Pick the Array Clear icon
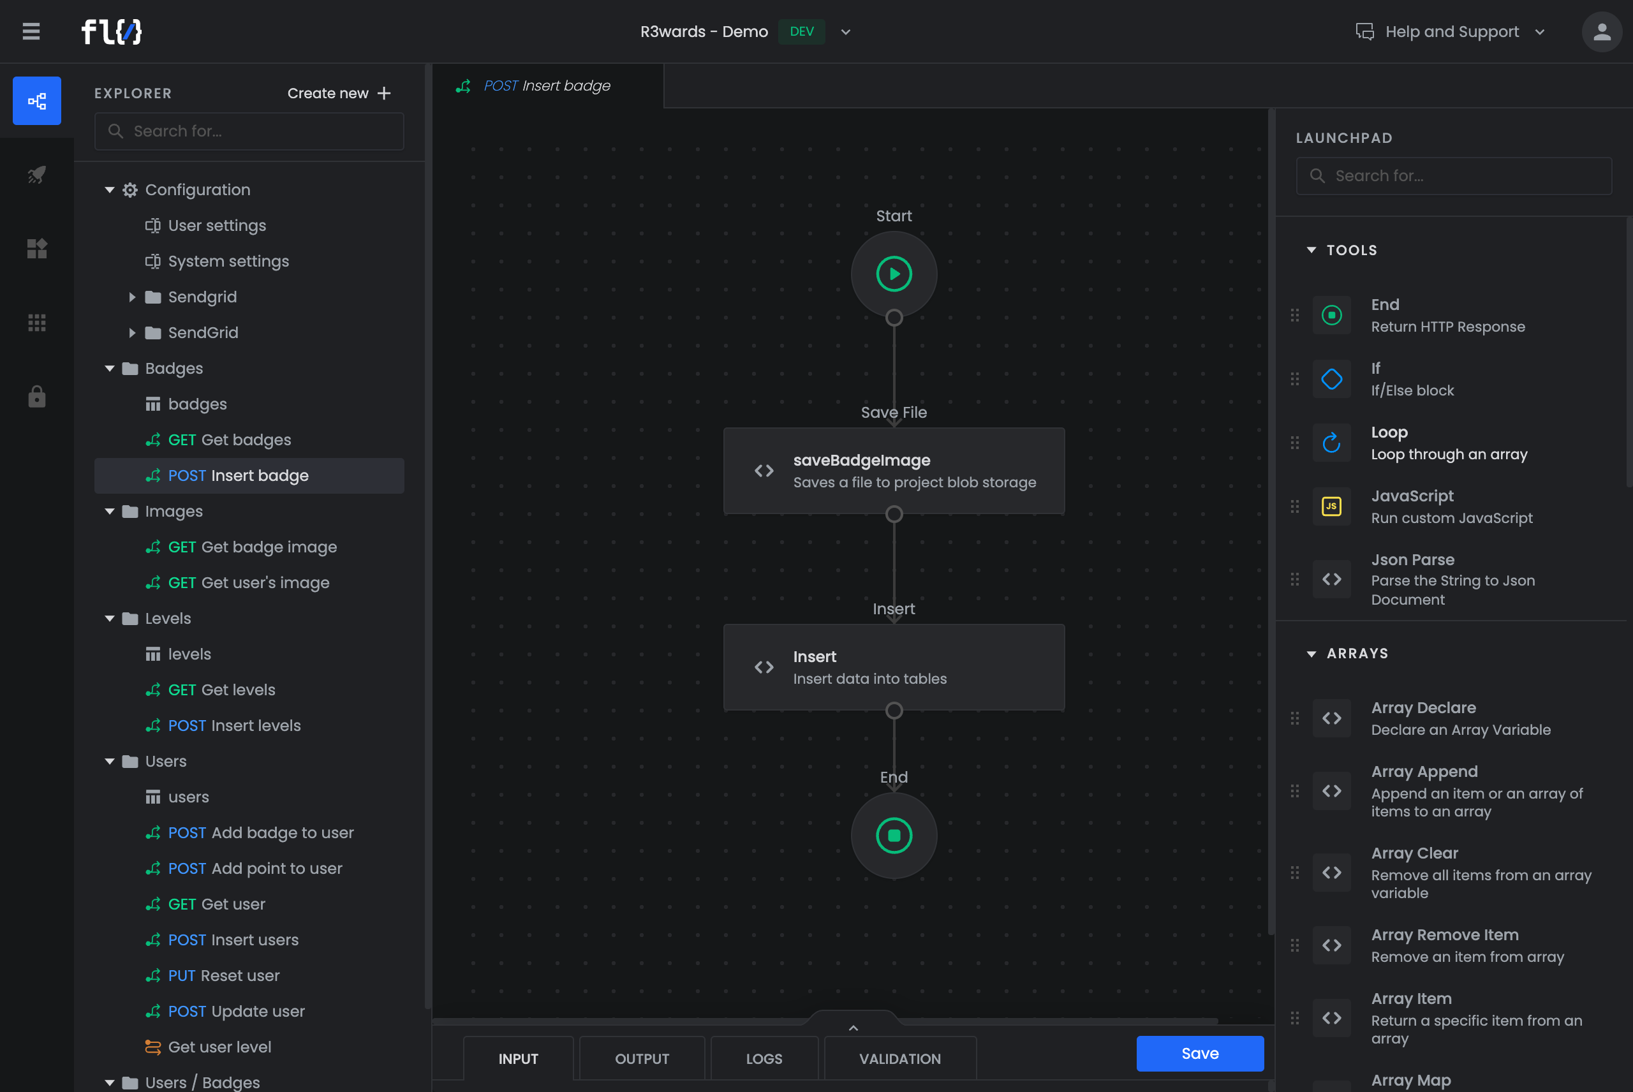This screenshot has width=1633, height=1092. click(1331, 873)
